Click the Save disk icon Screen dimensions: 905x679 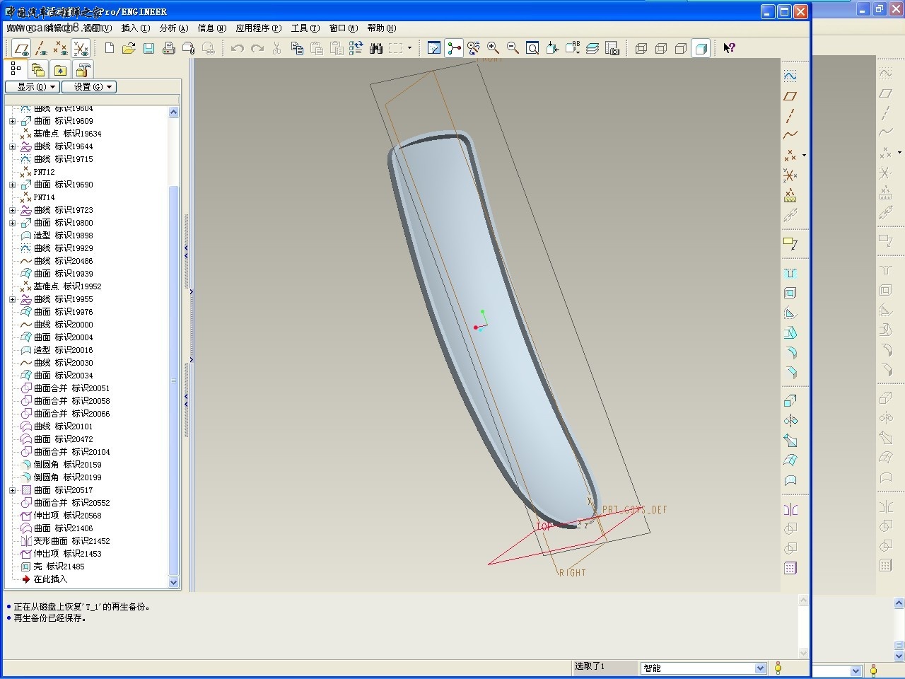click(148, 48)
